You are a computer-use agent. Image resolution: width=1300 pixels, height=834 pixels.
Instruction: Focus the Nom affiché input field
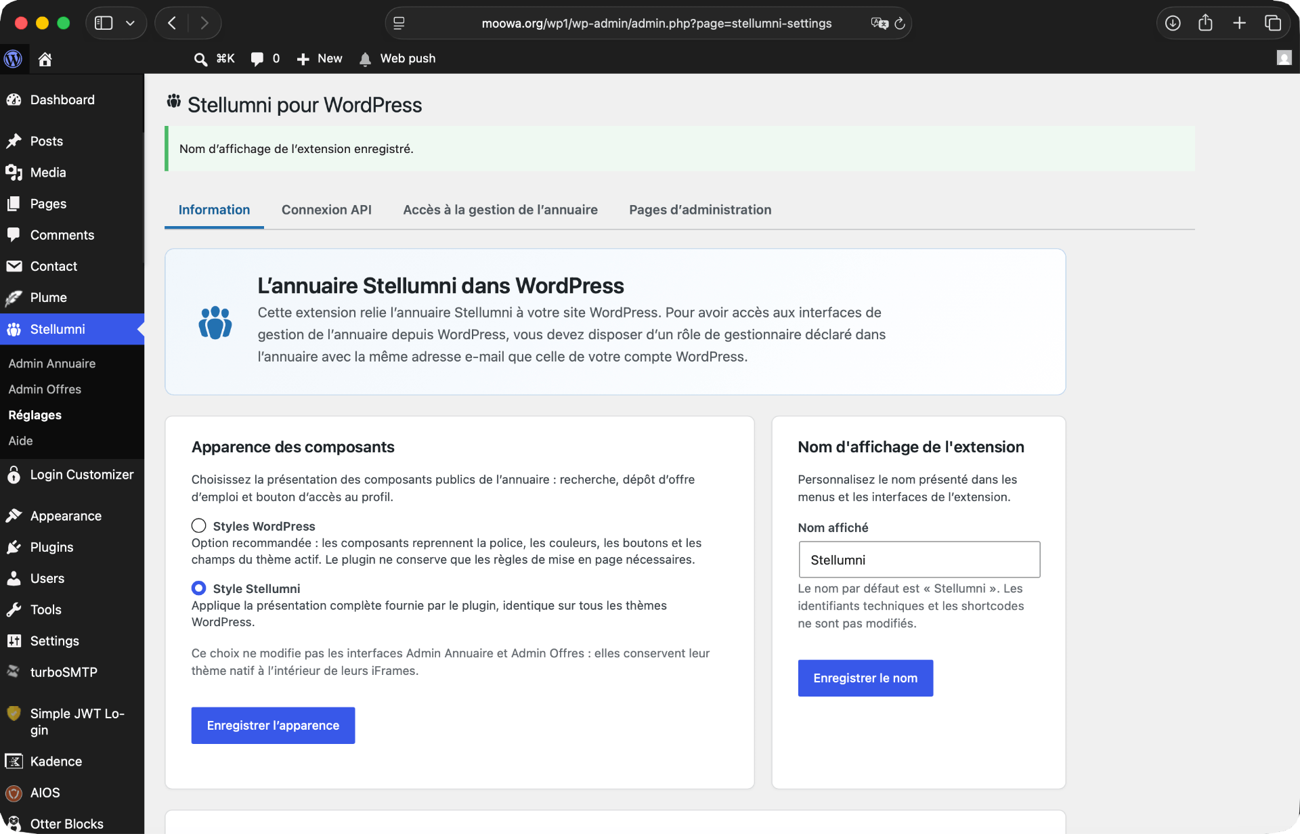coord(919,559)
